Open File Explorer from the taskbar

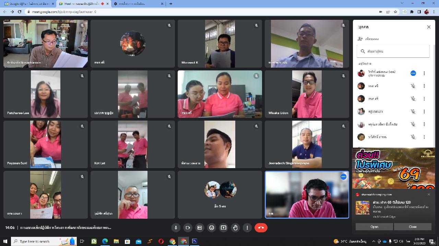tap(116, 242)
